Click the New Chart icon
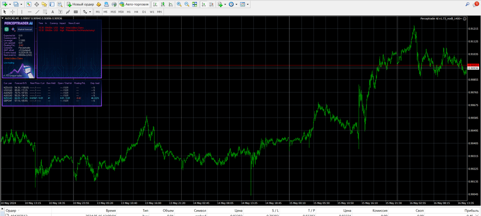This screenshot has height=216, width=481. pyautogui.click(x=4, y=4)
